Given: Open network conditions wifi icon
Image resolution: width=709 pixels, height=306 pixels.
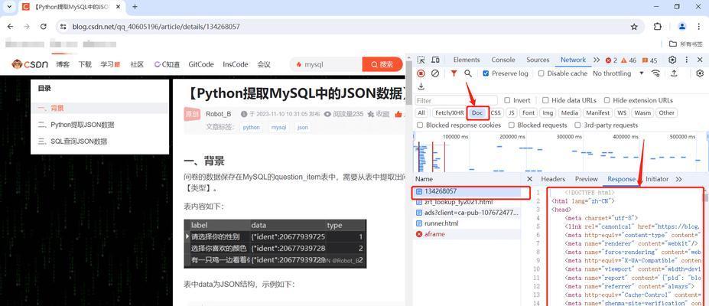Looking at the screenshot, I should 655,73.
